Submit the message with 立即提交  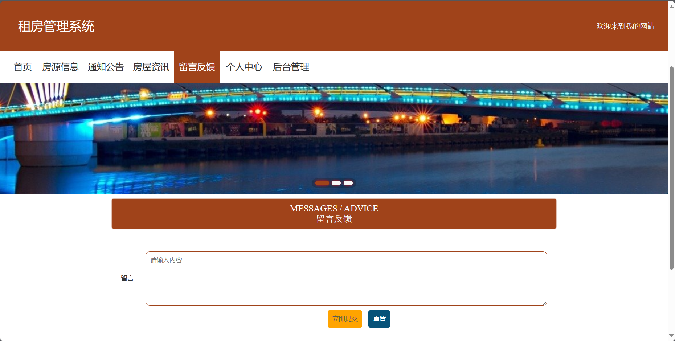click(345, 319)
